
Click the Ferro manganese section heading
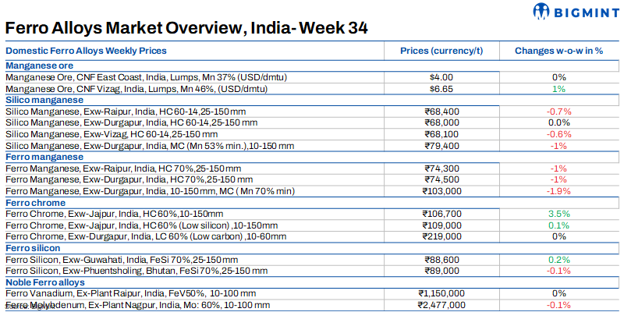point(44,157)
